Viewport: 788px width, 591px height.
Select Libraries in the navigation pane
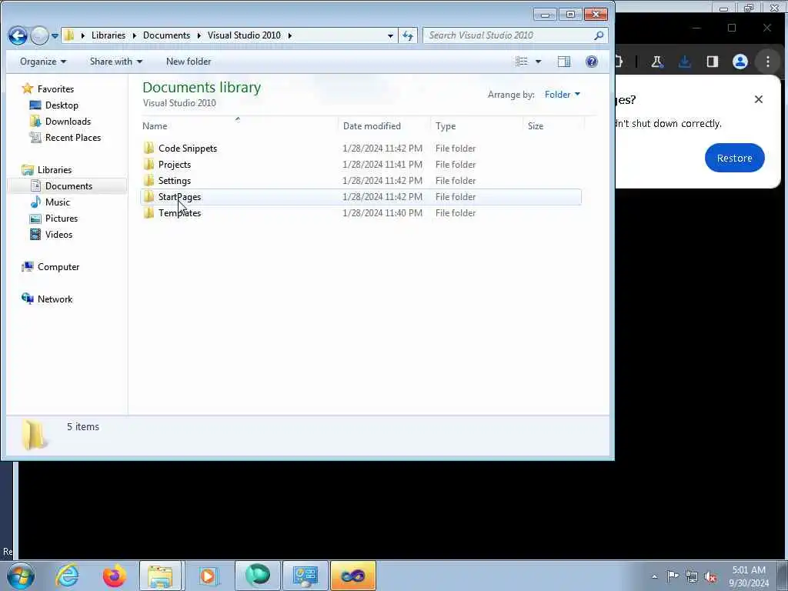tap(55, 169)
